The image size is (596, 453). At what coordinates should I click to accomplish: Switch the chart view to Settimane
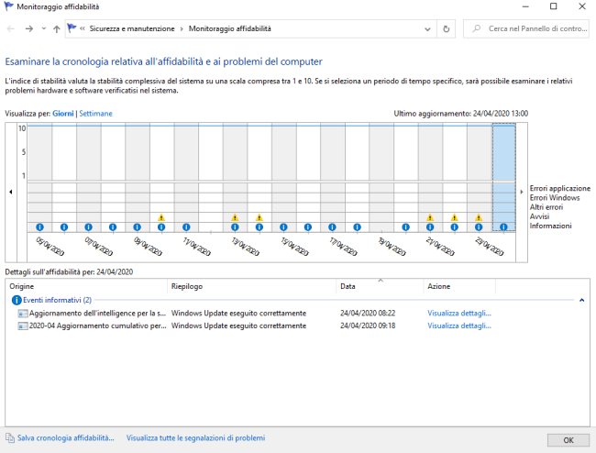(x=95, y=114)
